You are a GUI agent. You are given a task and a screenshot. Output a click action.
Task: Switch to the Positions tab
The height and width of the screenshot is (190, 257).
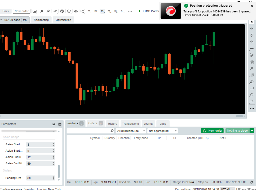coord(75,123)
